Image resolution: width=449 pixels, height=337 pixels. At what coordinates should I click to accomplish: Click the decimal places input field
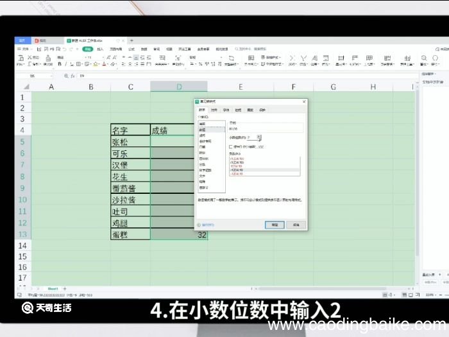(252, 137)
